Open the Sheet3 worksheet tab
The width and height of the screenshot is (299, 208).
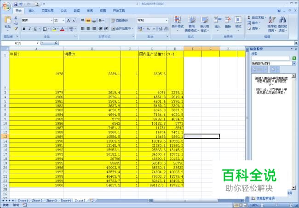[x=52, y=200]
